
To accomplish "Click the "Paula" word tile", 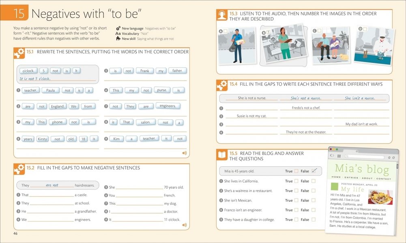I will pos(50,90).
